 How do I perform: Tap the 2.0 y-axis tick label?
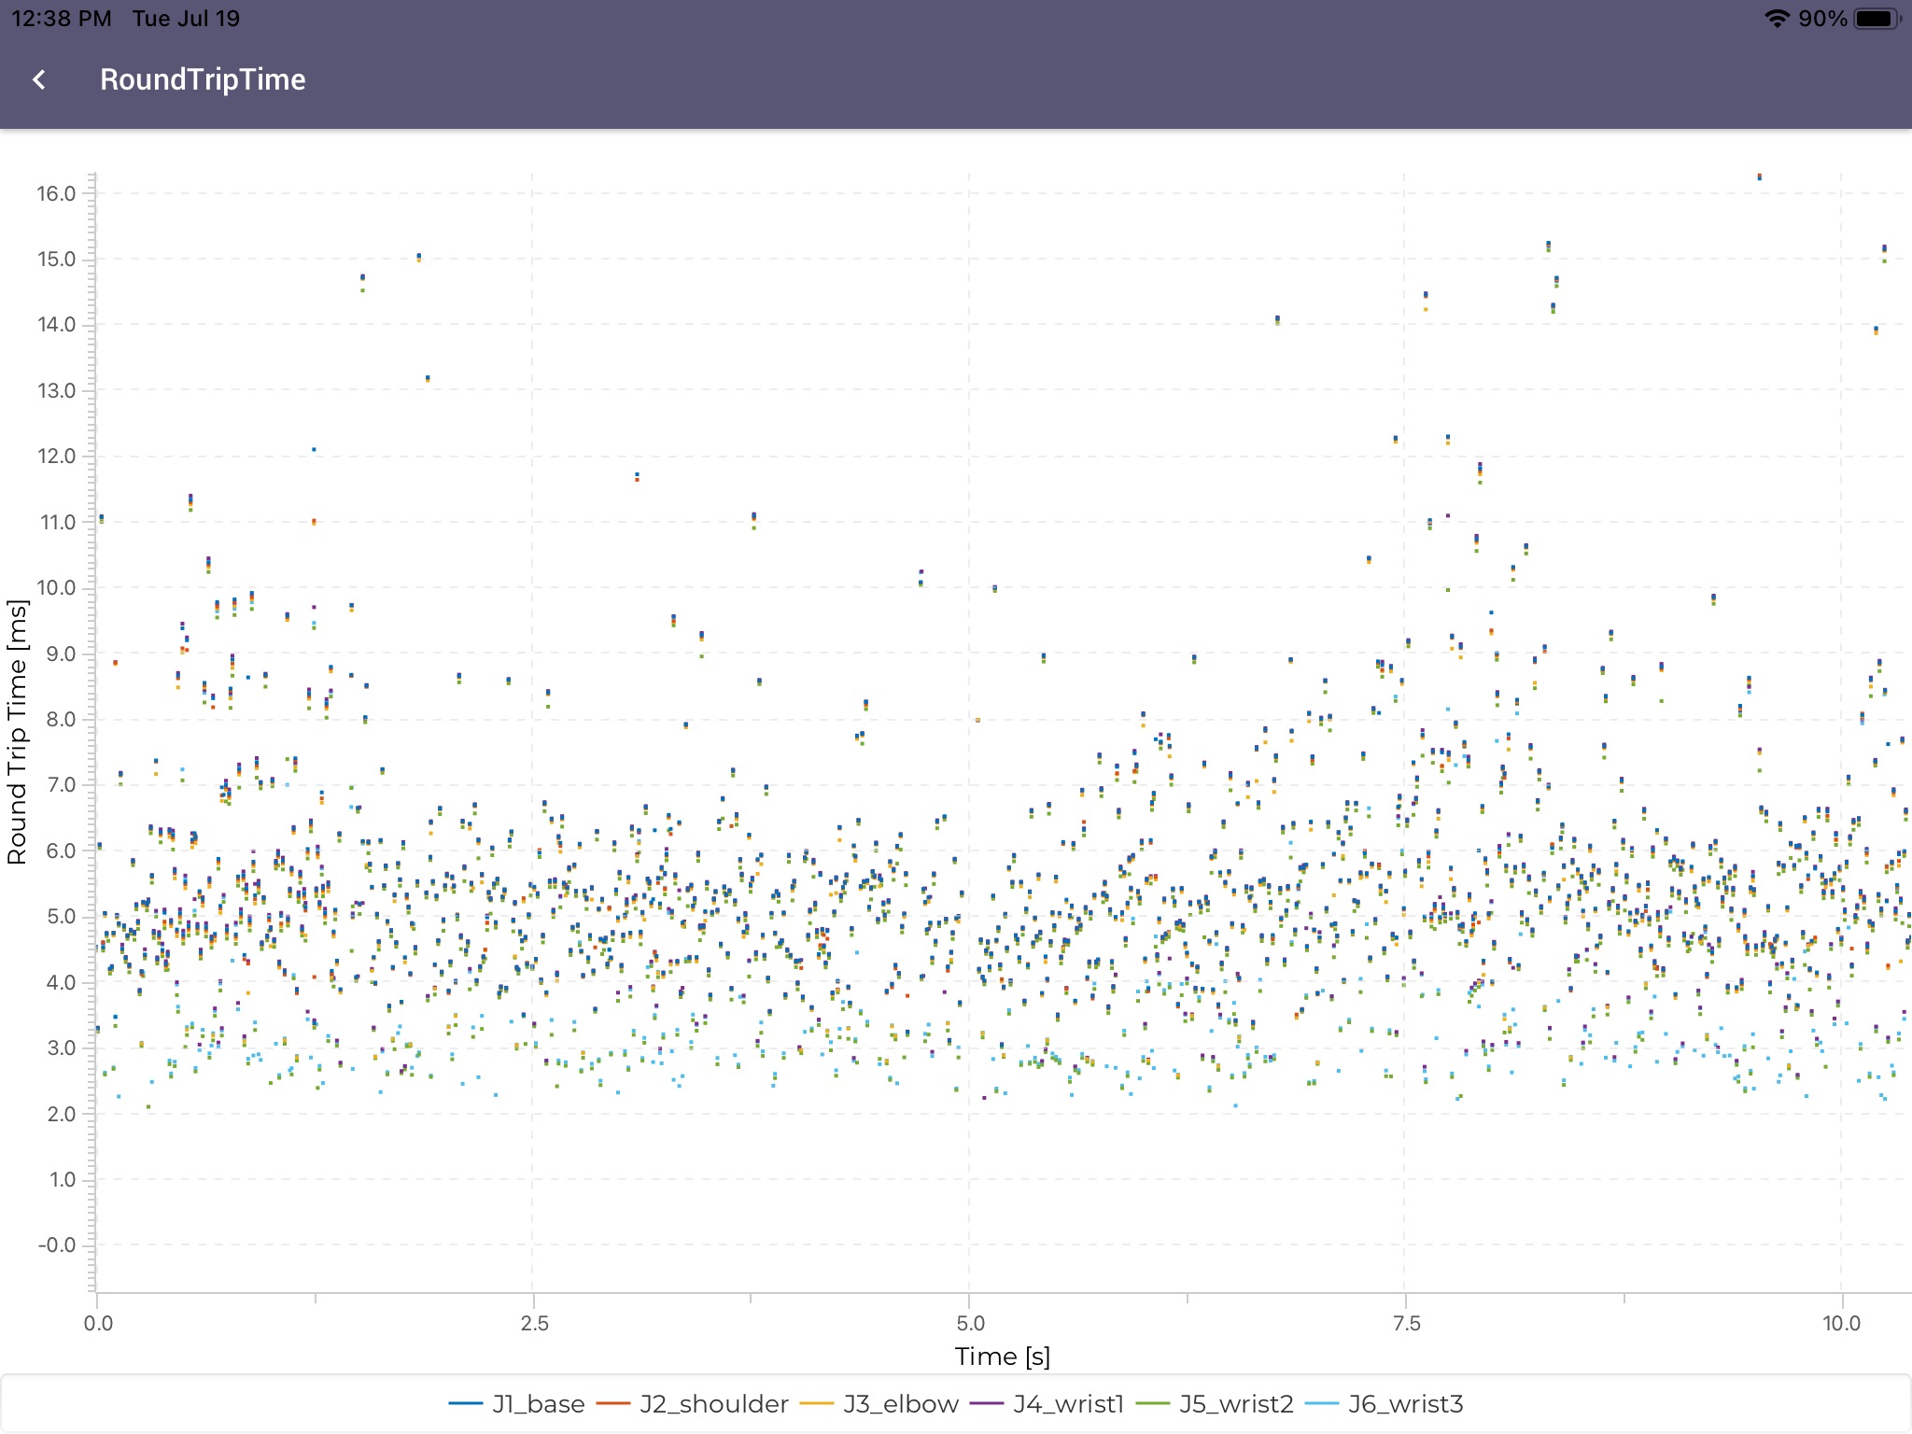(x=61, y=1114)
